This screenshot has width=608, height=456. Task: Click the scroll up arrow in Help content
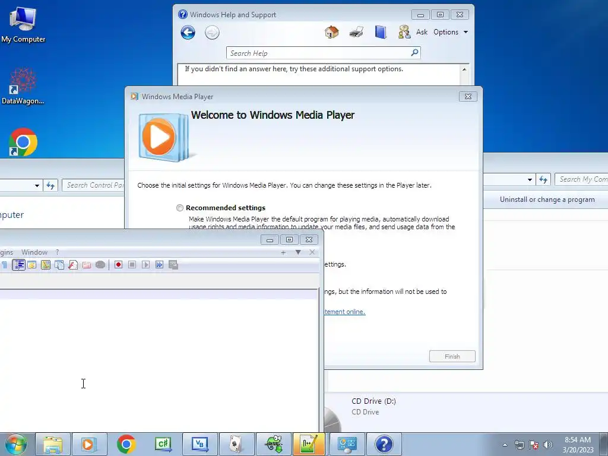pyautogui.click(x=464, y=70)
